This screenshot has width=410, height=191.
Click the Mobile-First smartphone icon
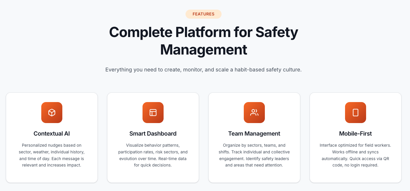pos(355,113)
